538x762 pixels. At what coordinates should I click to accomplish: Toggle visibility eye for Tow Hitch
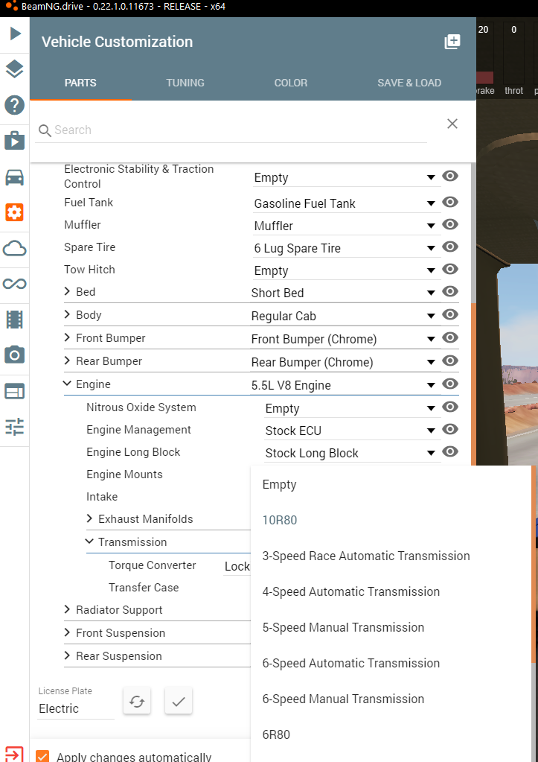click(450, 269)
